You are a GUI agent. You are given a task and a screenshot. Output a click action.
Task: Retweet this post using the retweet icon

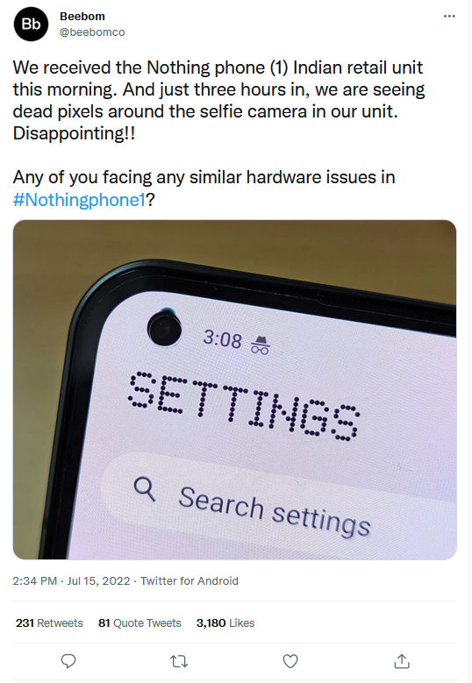point(179,662)
